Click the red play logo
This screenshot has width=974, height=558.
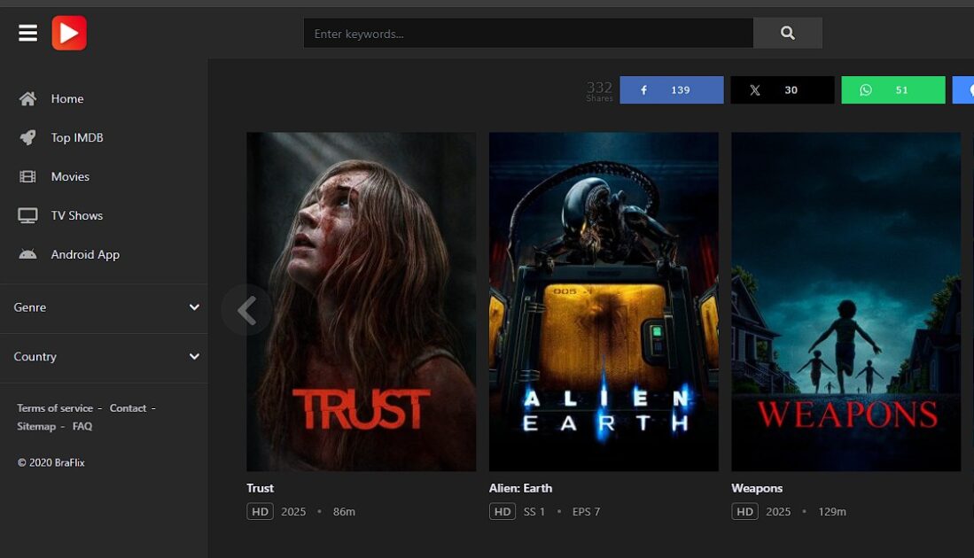(69, 33)
